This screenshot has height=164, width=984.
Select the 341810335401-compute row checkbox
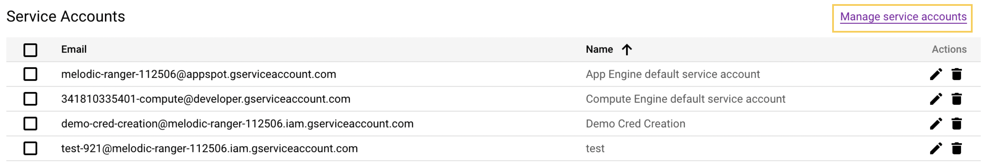click(30, 99)
